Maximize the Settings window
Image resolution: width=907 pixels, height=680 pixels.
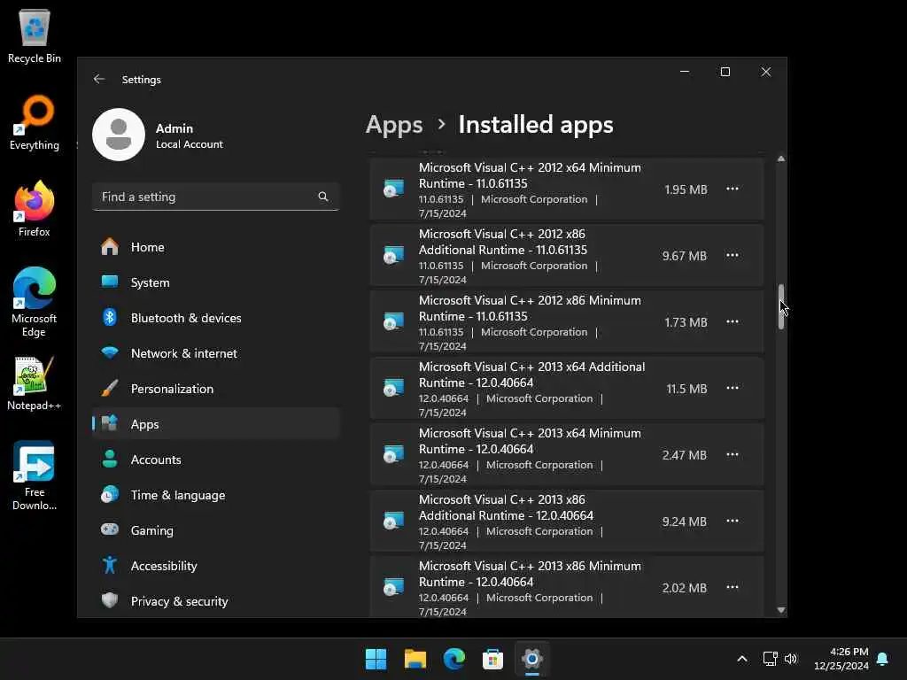pos(725,72)
